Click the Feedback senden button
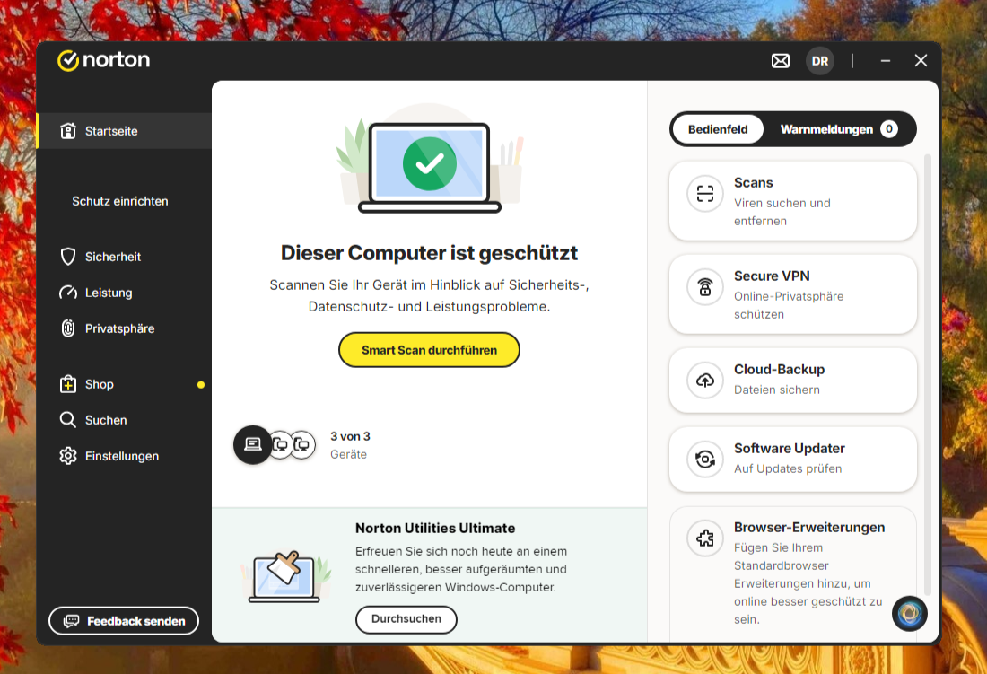This screenshot has width=987, height=674. coord(124,621)
